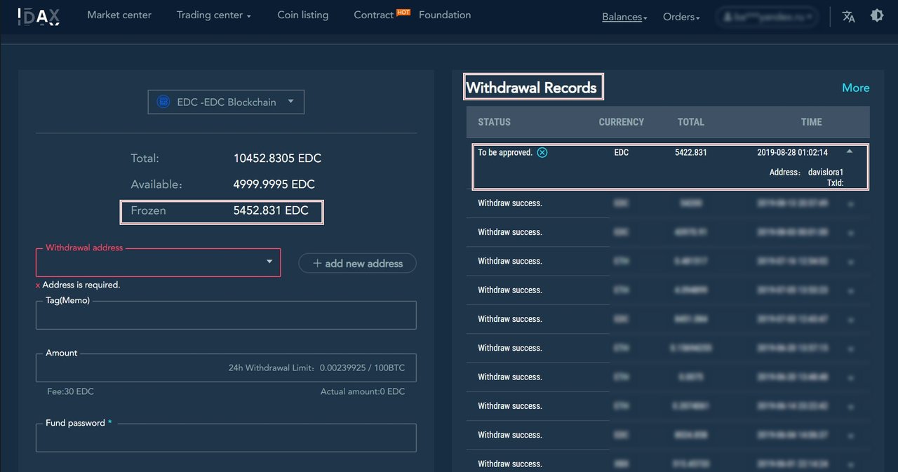This screenshot has height=472, width=898.
Task: Click the Available balance 4999.9995 EDC
Action: pos(274,184)
